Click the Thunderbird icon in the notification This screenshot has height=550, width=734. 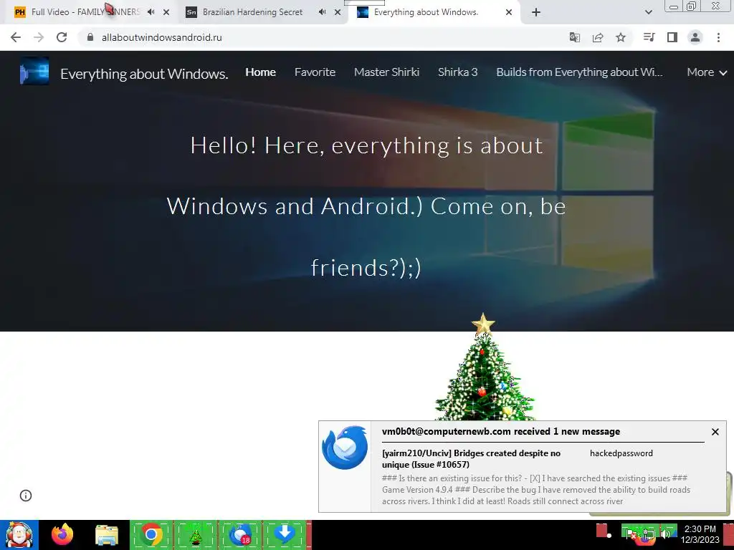click(x=345, y=447)
